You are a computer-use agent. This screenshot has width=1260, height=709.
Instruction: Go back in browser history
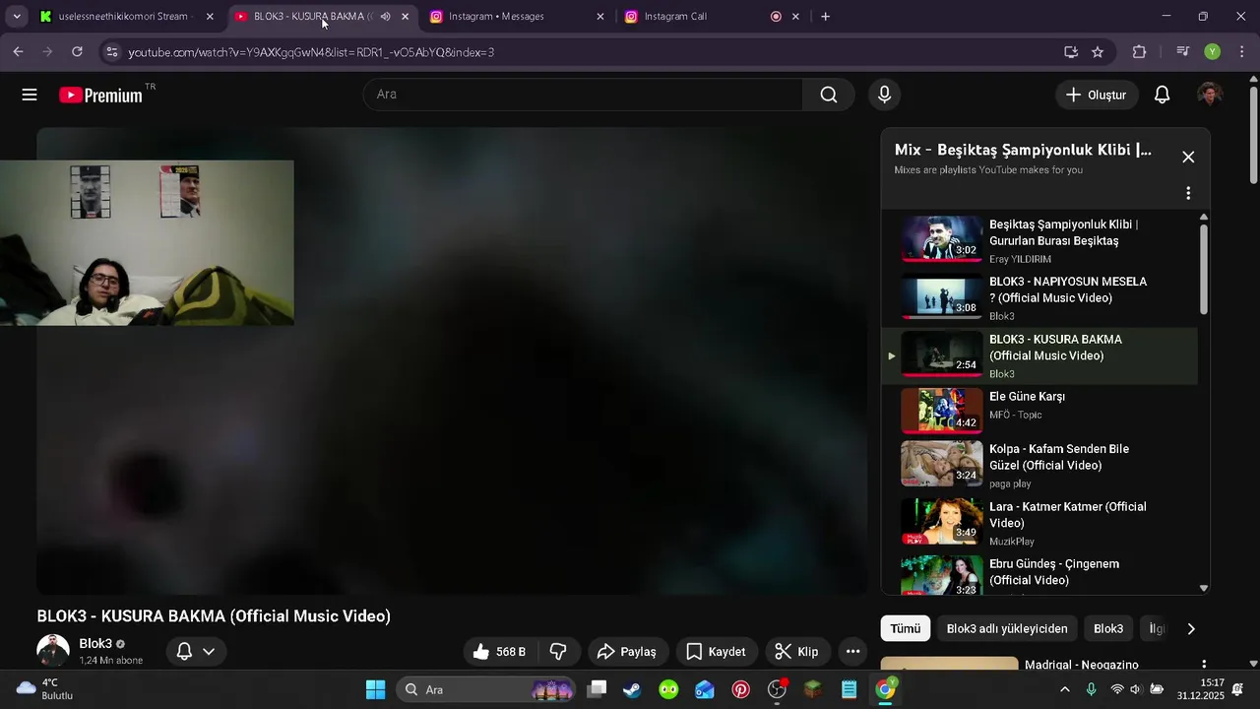coord(18,51)
